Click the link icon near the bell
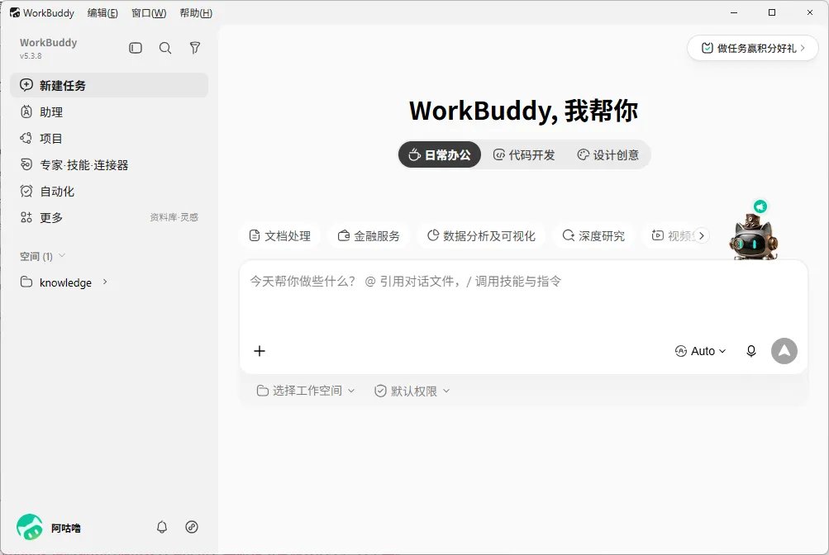The height and width of the screenshot is (555, 829). pos(192,527)
